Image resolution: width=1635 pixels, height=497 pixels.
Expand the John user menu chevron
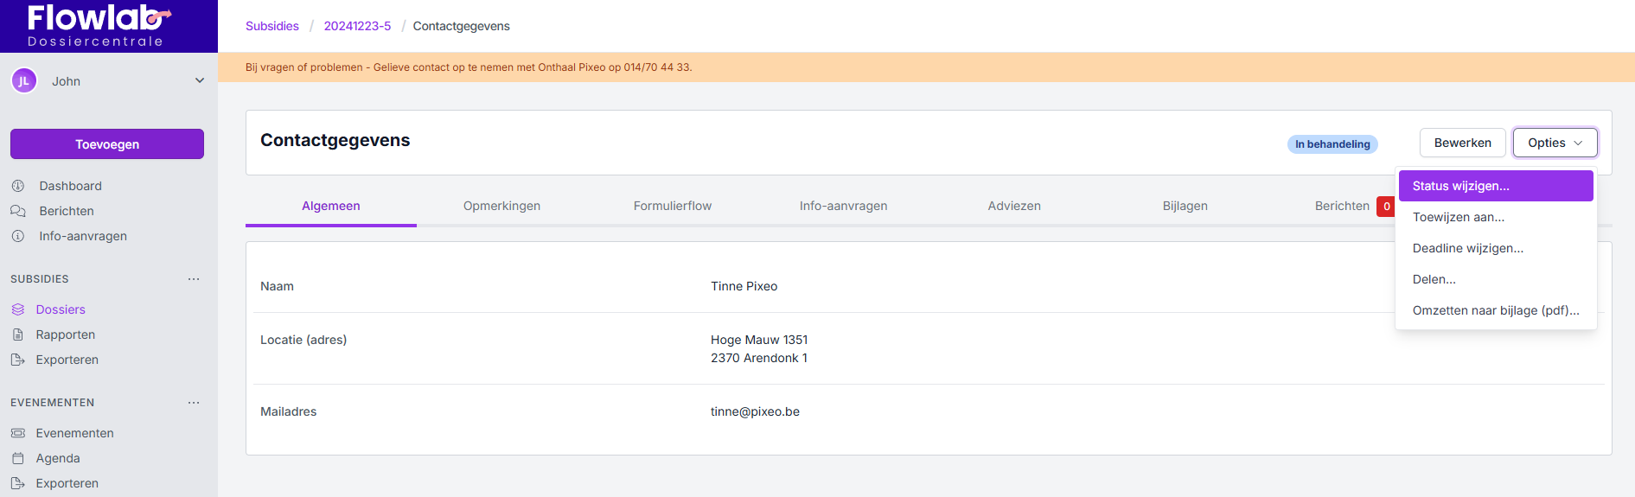coord(200,80)
